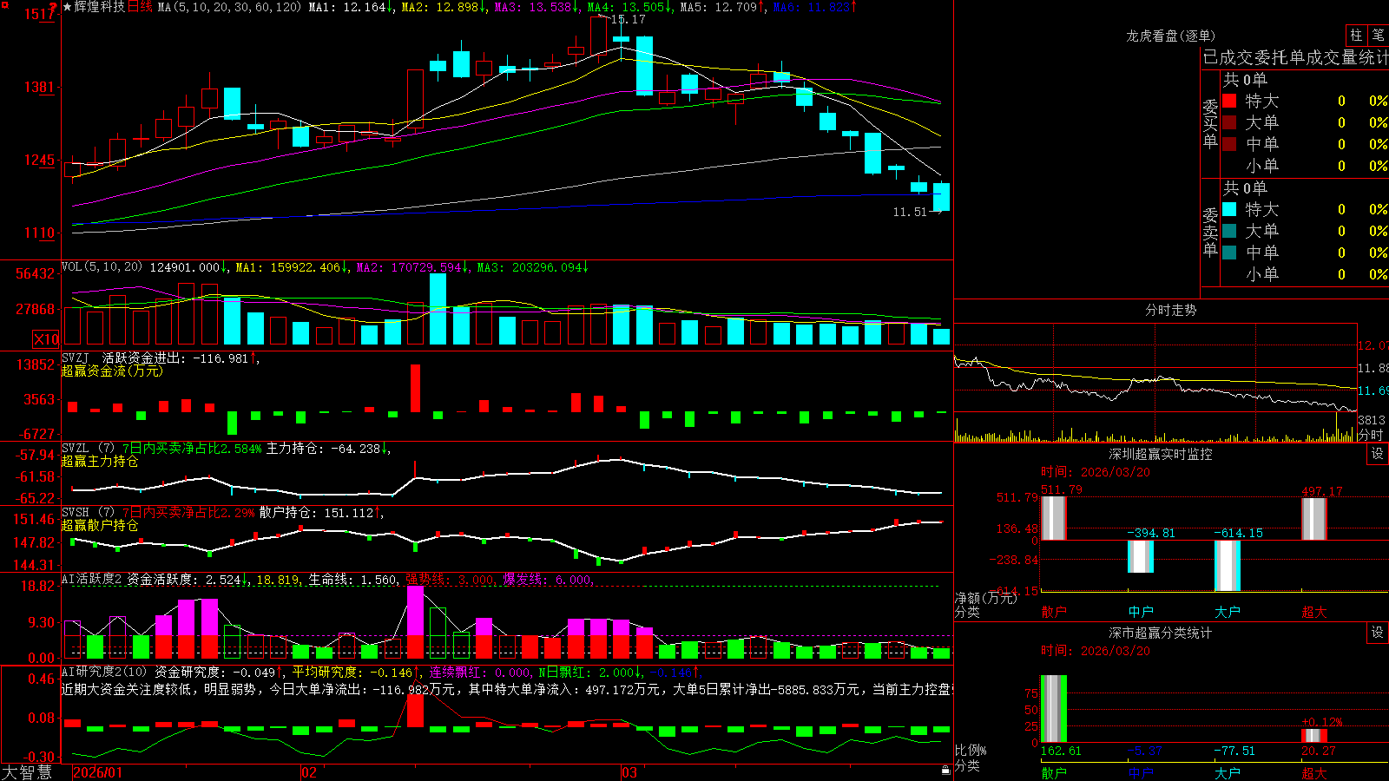Click the 已成交委托单成交量统计 header
Viewport: 1389px width, 781px height.
click(1295, 57)
